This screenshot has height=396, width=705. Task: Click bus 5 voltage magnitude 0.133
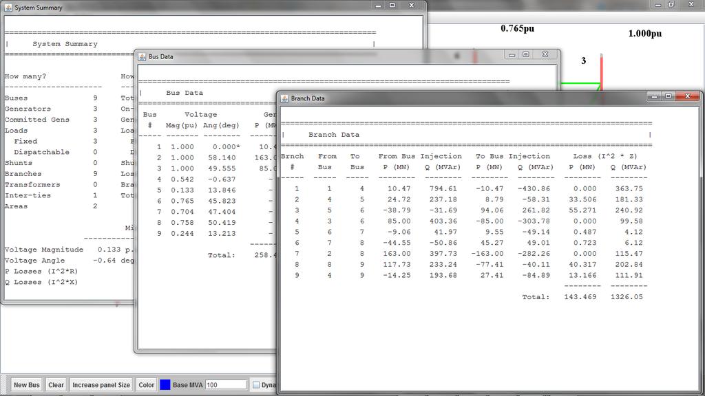tap(182, 190)
